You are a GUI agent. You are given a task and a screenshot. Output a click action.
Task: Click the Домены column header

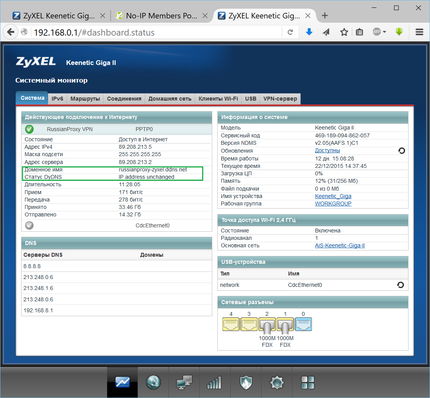coord(152,255)
